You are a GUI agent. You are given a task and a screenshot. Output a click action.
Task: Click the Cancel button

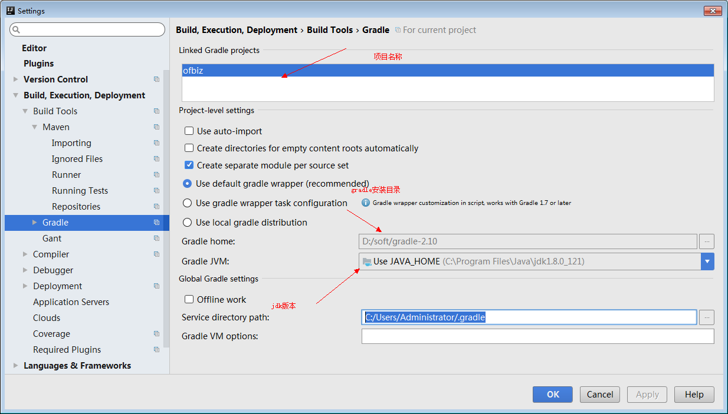point(600,395)
